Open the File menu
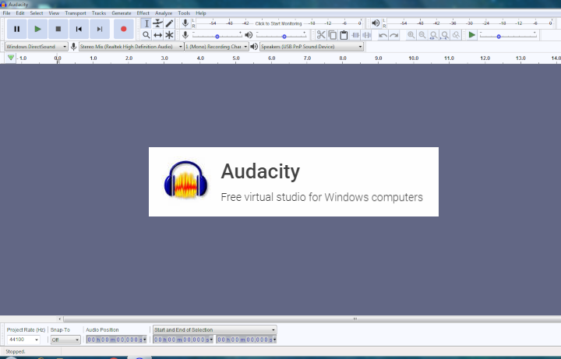Image resolution: width=561 pixels, height=359 pixels. click(x=6, y=13)
